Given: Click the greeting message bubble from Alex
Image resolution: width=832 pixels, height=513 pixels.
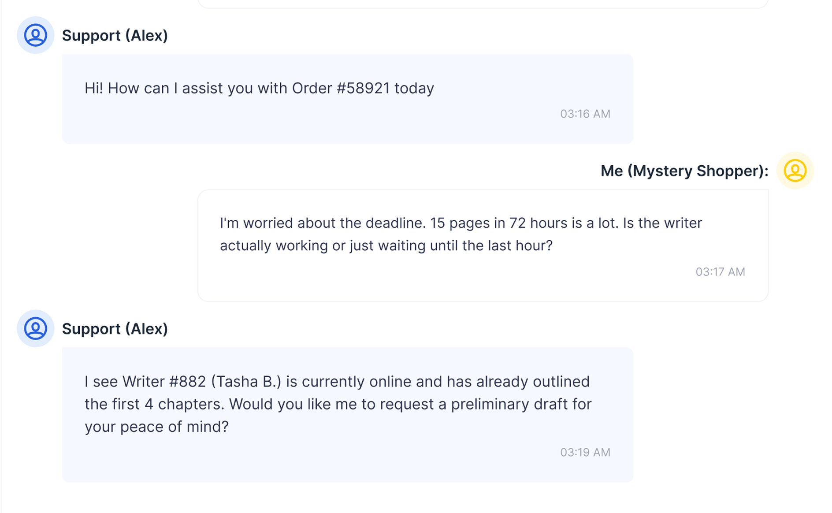Looking at the screenshot, I should [347, 98].
